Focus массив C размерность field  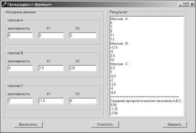[x=20, y=101]
